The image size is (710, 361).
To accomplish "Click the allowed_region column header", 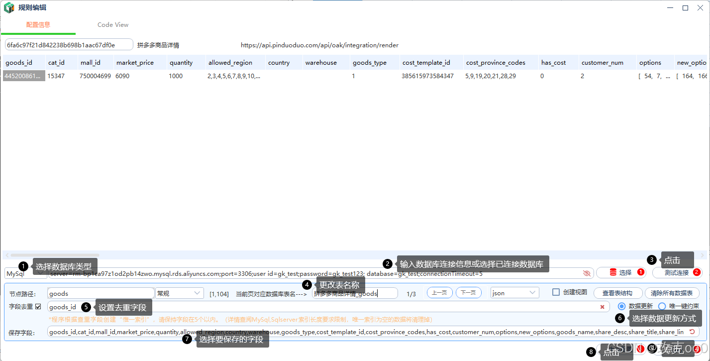I will click(235, 63).
